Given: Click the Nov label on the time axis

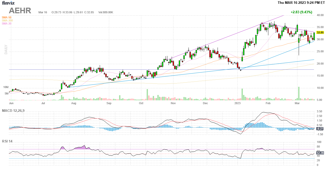Looking at the screenshot, I should (173, 103).
